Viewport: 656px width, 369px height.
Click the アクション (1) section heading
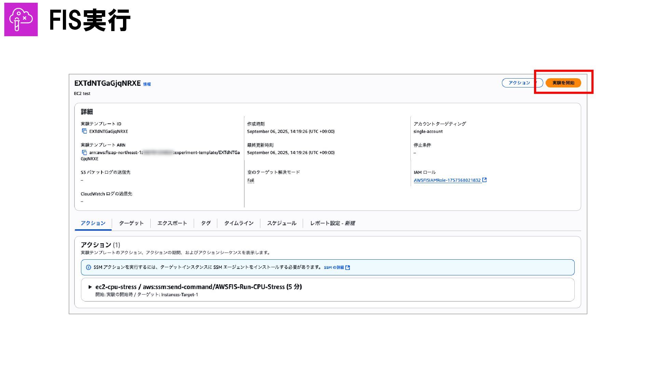[x=100, y=245]
